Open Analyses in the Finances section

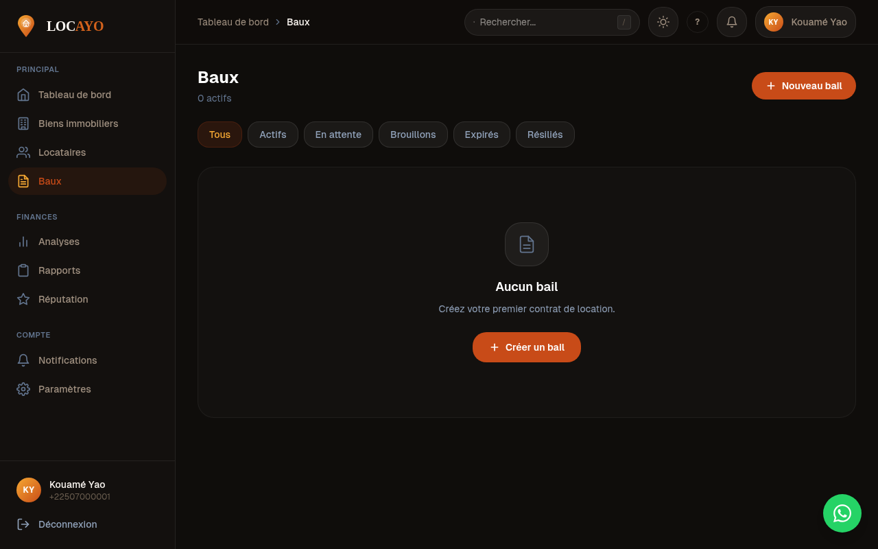58,242
